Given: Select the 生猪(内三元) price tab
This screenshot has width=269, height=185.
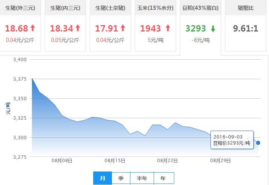Looking at the screenshot, I should tap(65, 26).
